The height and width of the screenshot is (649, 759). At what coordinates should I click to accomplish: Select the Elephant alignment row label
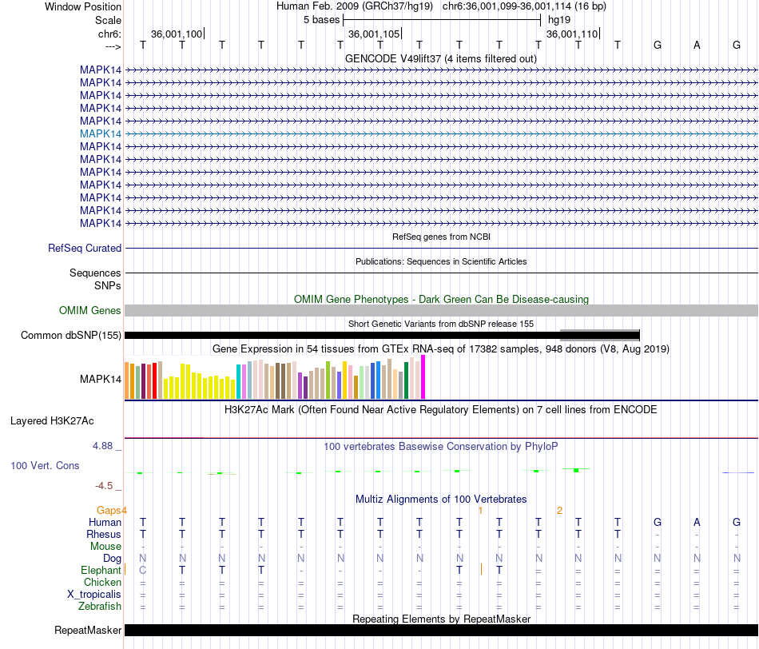(x=101, y=570)
